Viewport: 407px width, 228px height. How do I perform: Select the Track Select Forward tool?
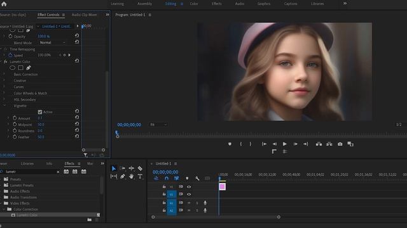123,168
